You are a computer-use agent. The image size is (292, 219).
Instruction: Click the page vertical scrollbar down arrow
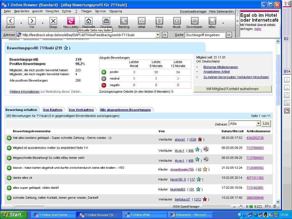(x=278, y=202)
